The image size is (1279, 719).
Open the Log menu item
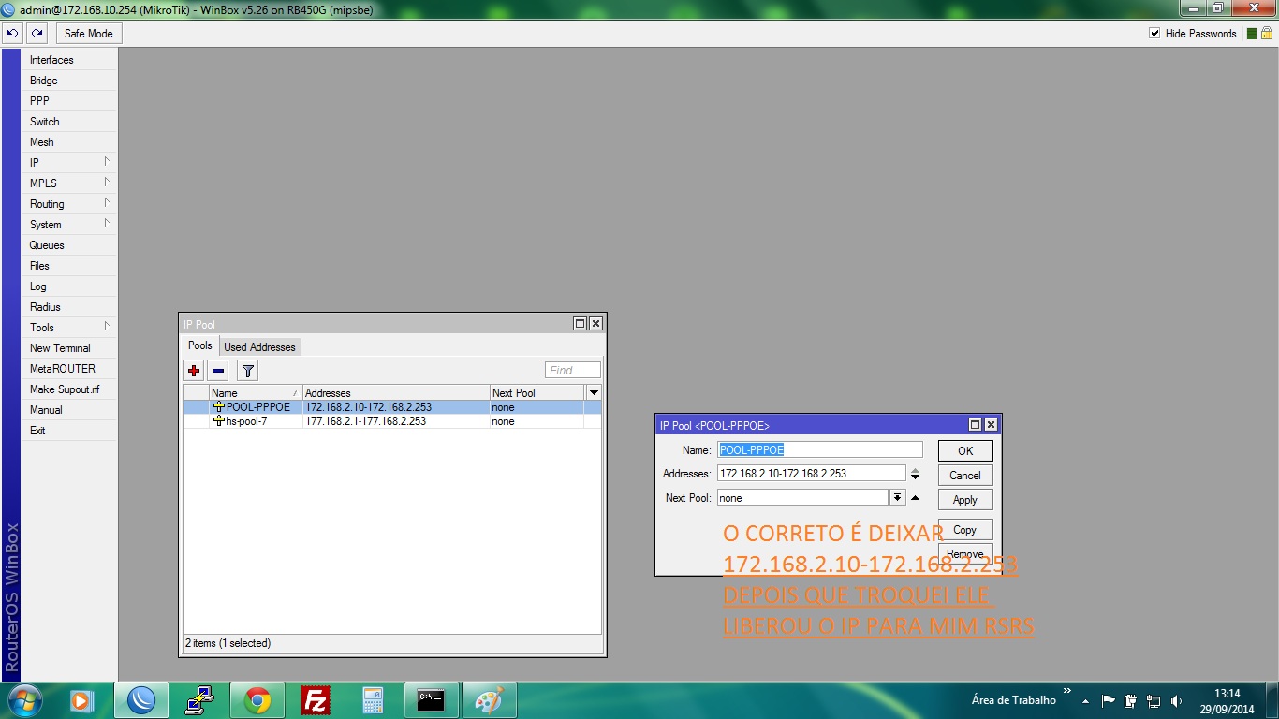coord(70,286)
